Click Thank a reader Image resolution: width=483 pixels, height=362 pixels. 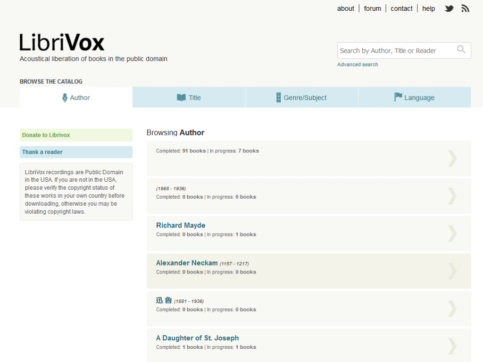[76, 152]
